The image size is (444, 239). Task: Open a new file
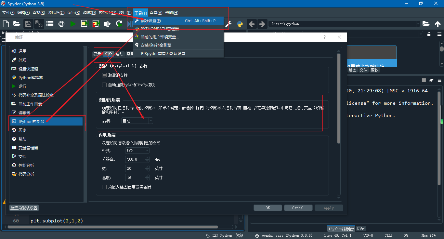(5, 23)
